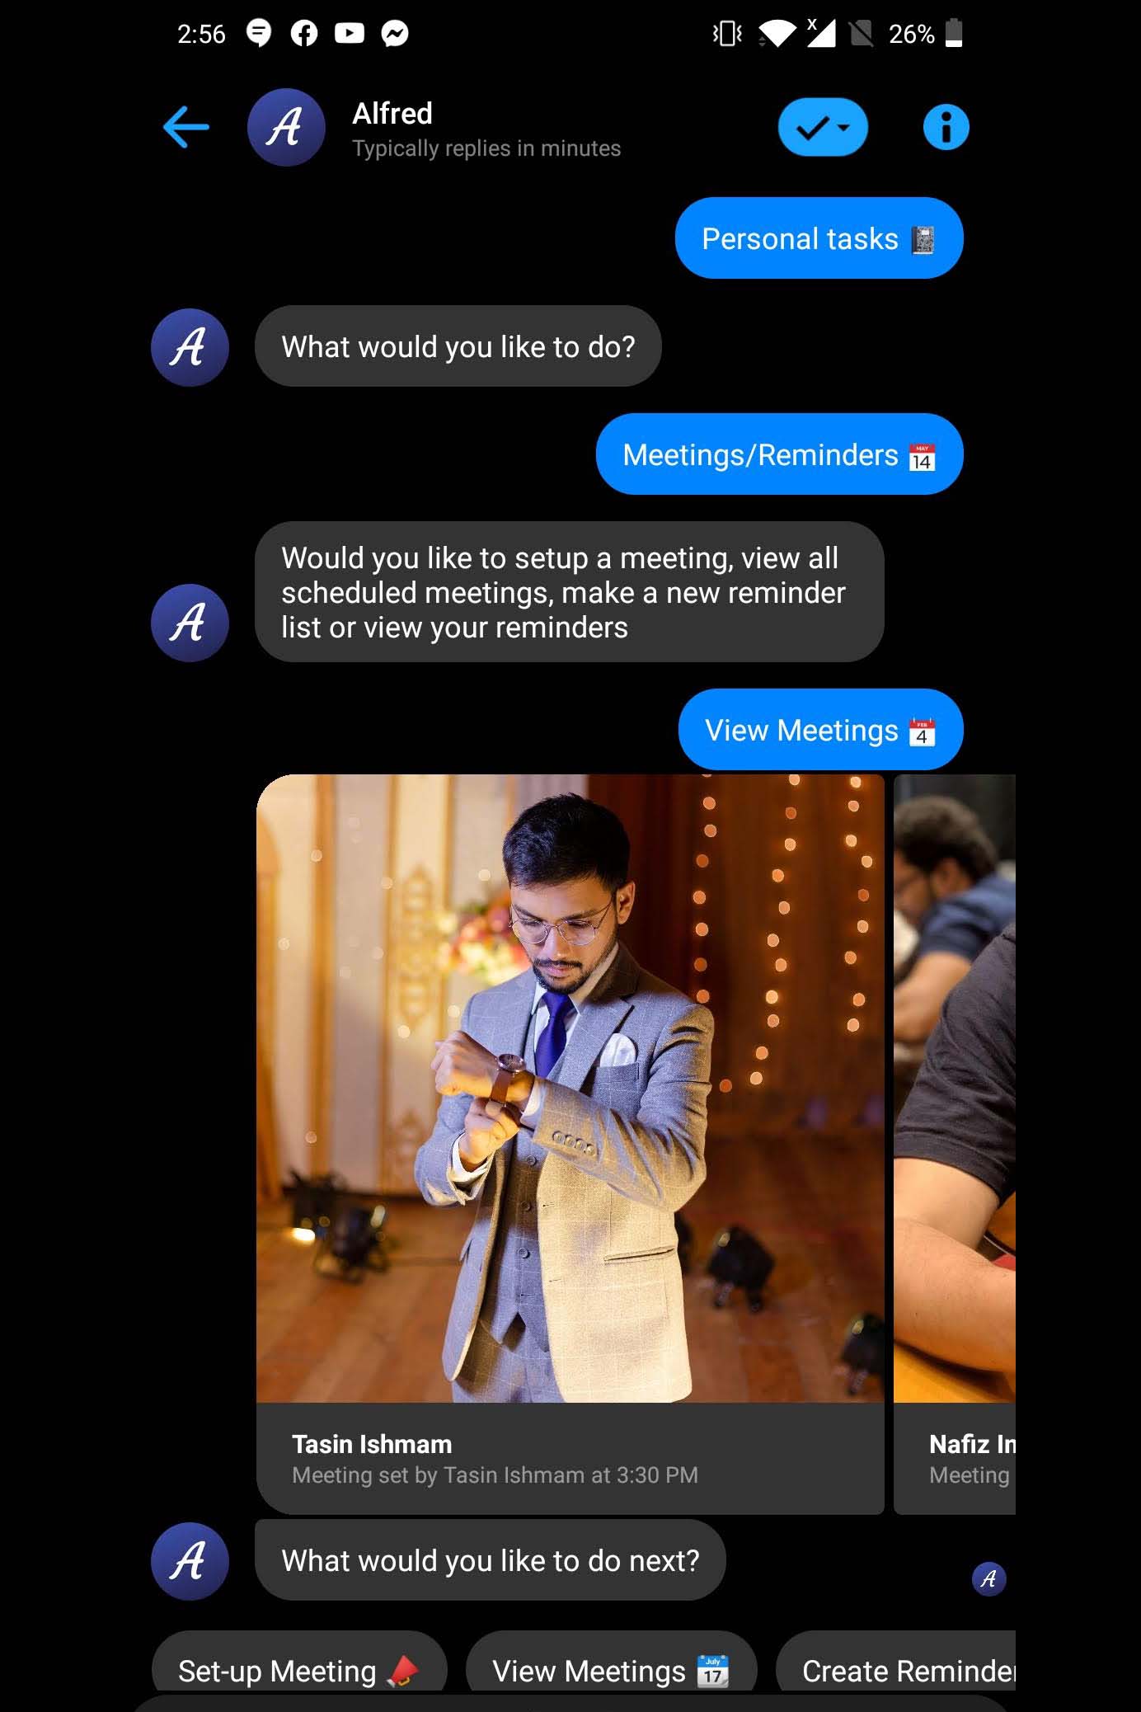This screenshot has height=1712, width=1141.
Task: Tap the Meetings/Reminders sent message
Action: (779, 454)
